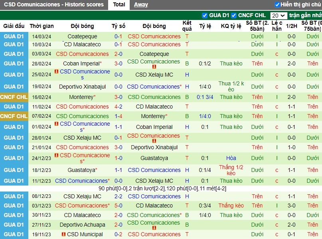Click the CNCF CHL label on 16/02/24 row
The image size is (322, 239).
click(14, 97)
